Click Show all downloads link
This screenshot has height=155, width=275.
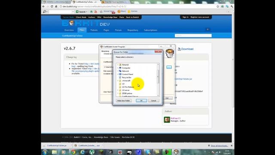(219, 146)
